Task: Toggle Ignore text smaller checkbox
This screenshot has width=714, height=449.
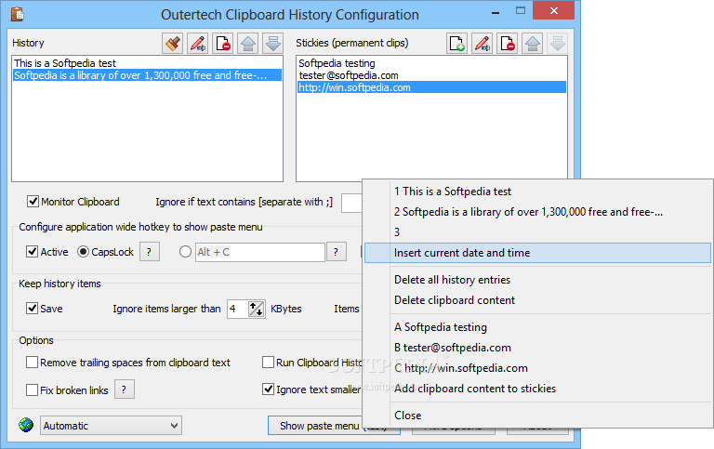Action: [268, 389]
